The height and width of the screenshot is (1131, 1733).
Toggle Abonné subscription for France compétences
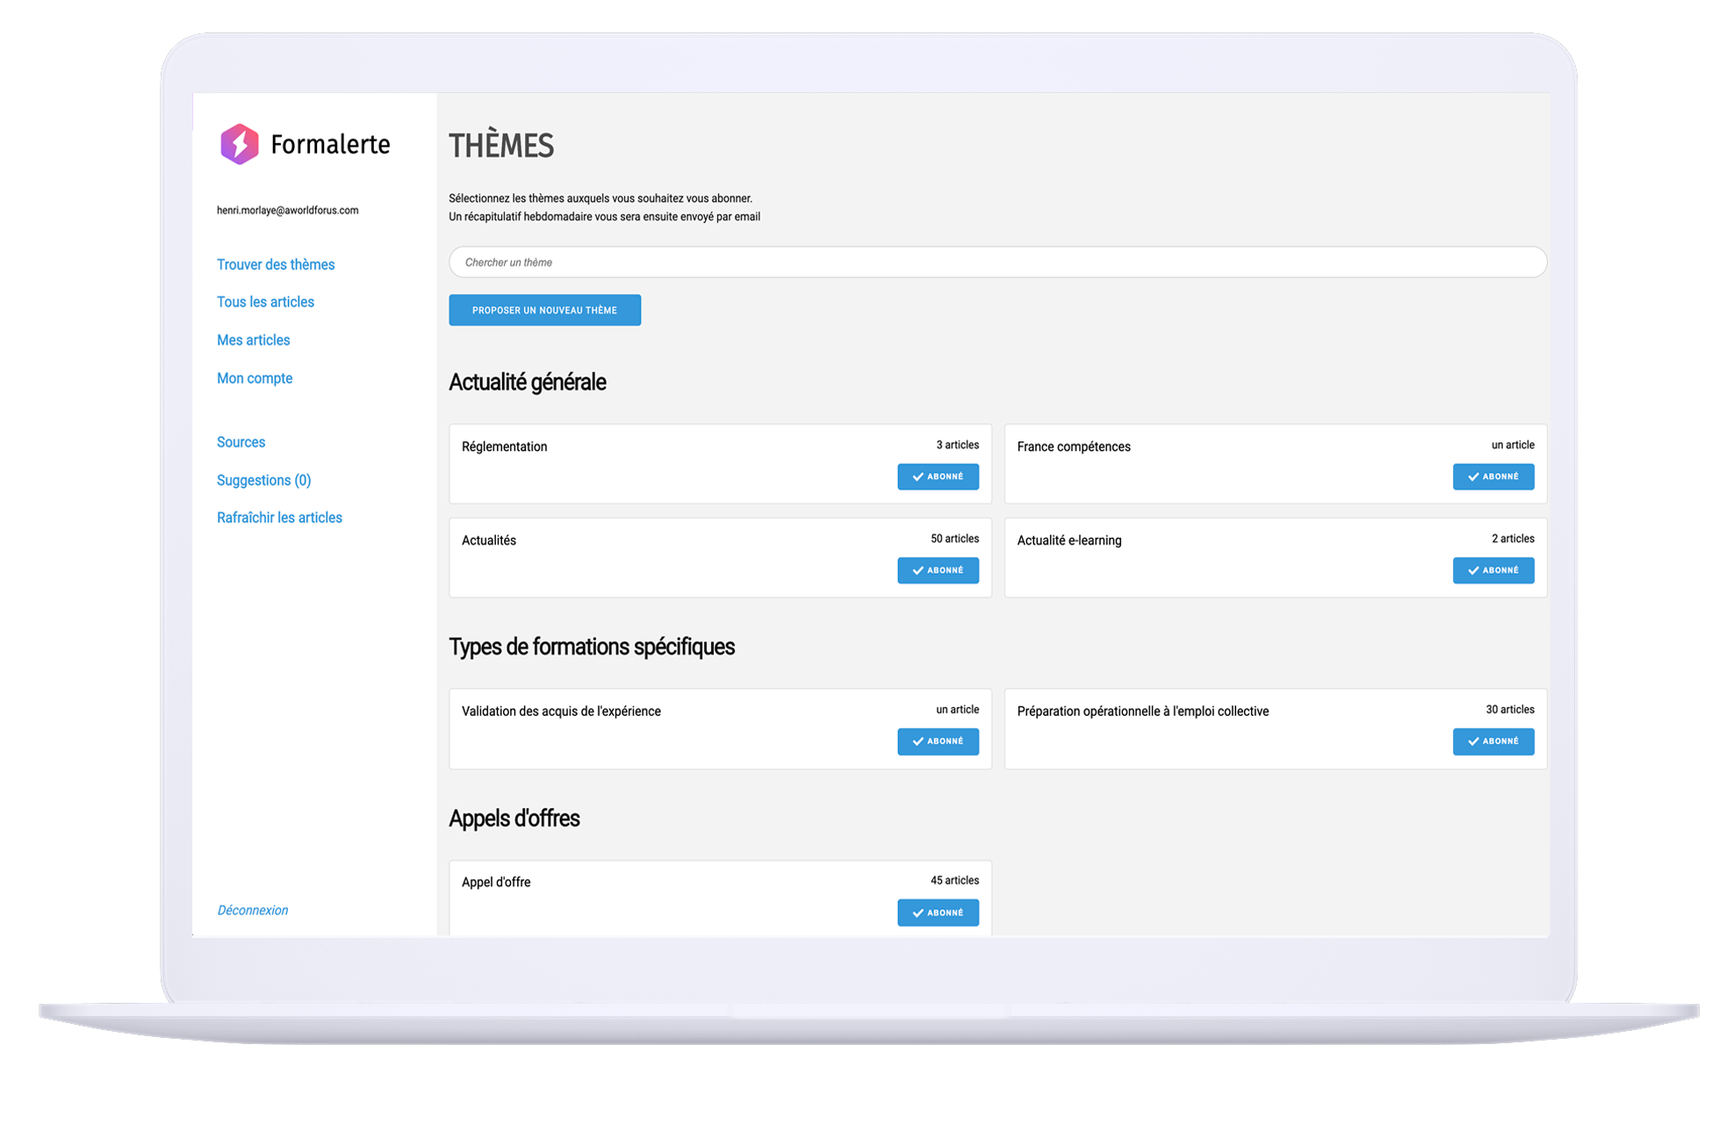pos(1492,476)
